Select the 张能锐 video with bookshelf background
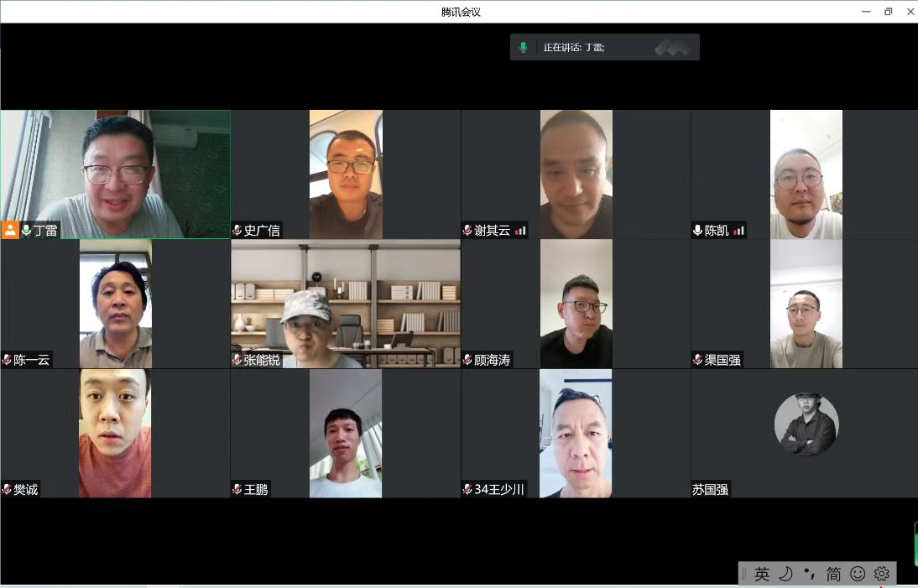 click(x=346, y=304)
